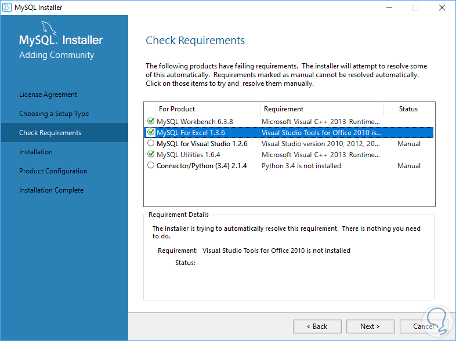Viewport: 456px width, 341px height.
Task: Click 'Visual Studio Tools for Office 2010 is not installed' detail
Action: coord(276,251)
